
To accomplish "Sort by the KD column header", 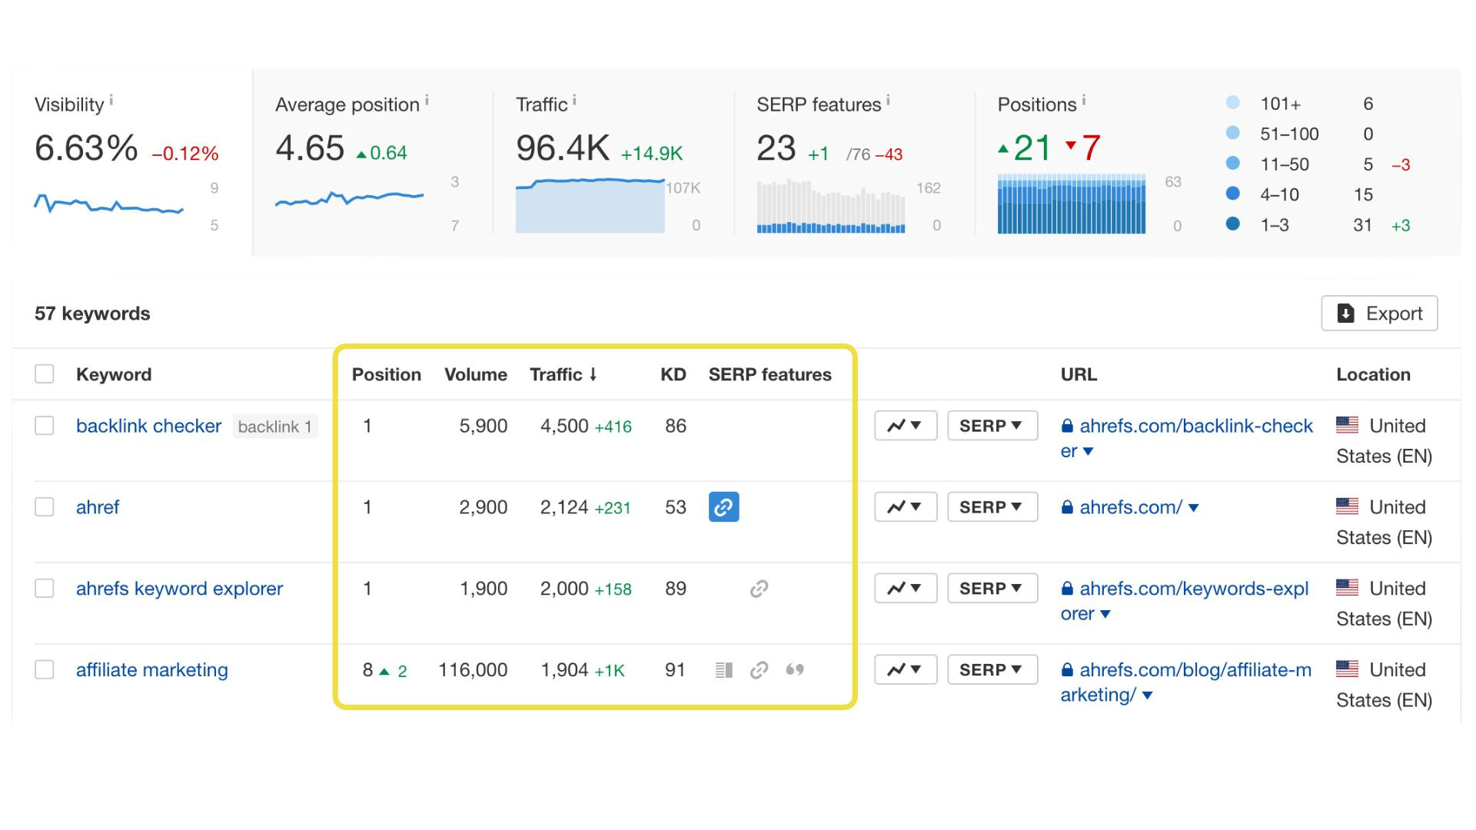I will [x=673, y=374].
